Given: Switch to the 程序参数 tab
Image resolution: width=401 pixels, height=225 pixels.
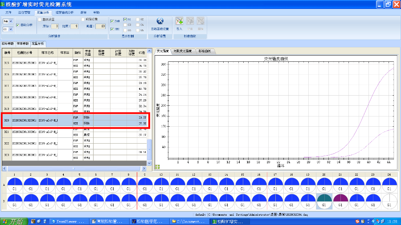Looking at the screenshot, I should (x=8, y=44).
